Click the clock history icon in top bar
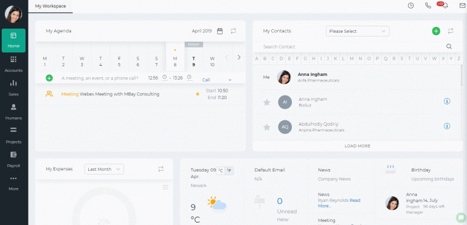467x225 pixels. (410, 5)
